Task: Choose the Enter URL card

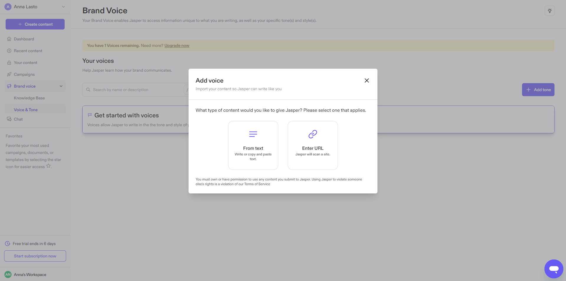Action: coord(313,145)
